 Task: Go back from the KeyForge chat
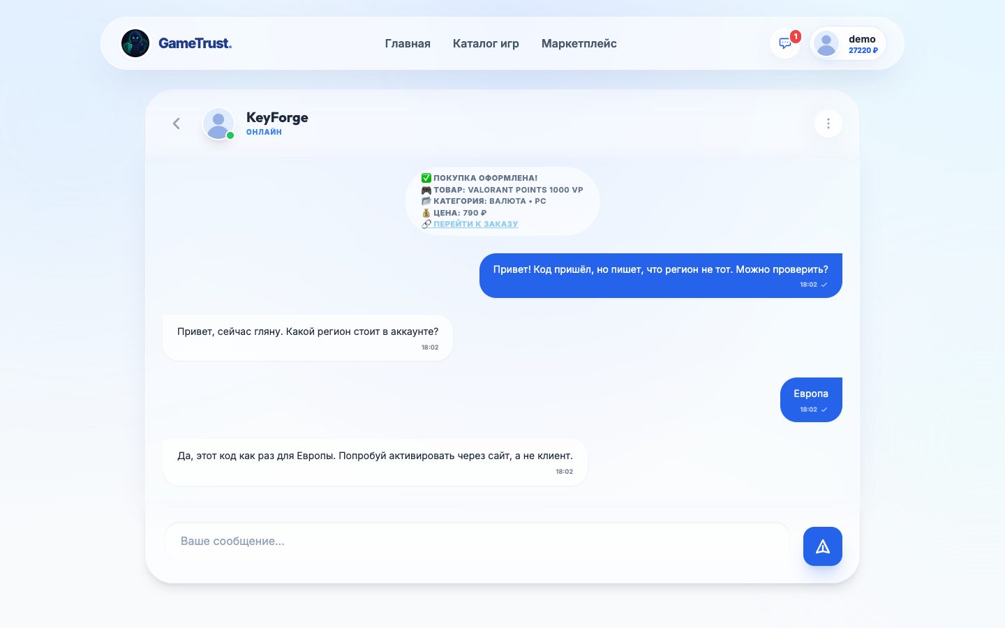(177, 124)
